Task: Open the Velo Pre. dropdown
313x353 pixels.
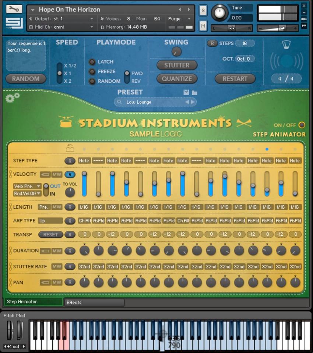Action: pos(27,186)
